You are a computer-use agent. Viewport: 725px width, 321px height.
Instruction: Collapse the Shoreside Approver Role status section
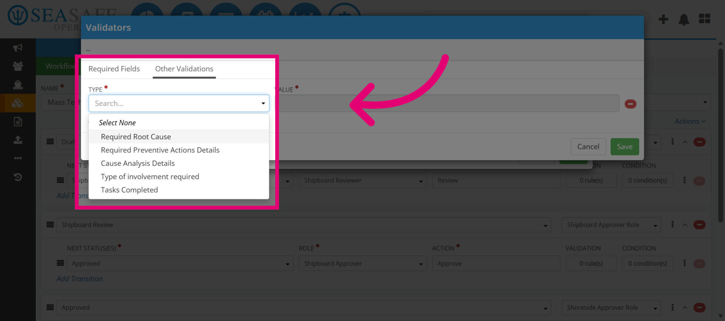(685, 307)
